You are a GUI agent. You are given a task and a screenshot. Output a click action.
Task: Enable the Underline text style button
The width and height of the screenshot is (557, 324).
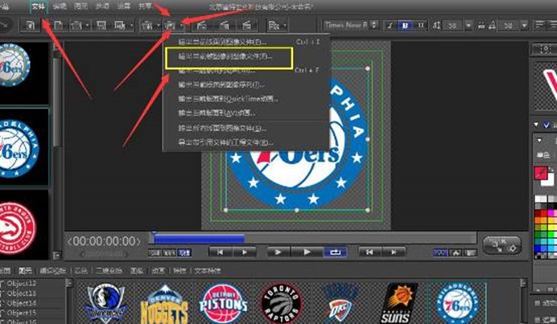click(421, 25)
